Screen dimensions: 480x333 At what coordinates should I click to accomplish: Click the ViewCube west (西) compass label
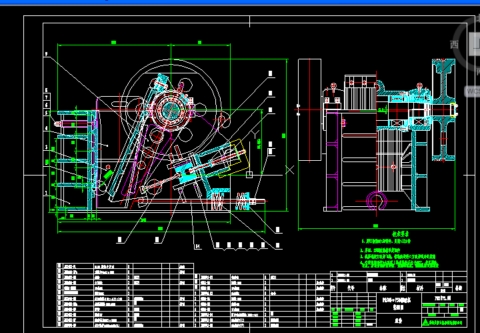pos(454,45)
